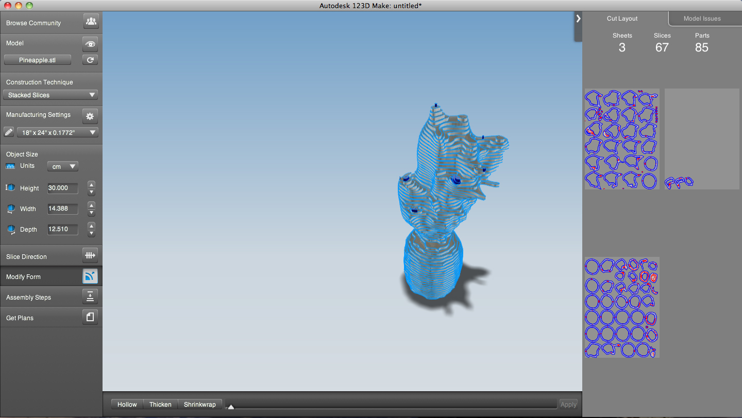Open Manufacturing Settings gear icon
Image resolution: width=742 pixels, height=418 pixels.
click(x=90, y=116)
